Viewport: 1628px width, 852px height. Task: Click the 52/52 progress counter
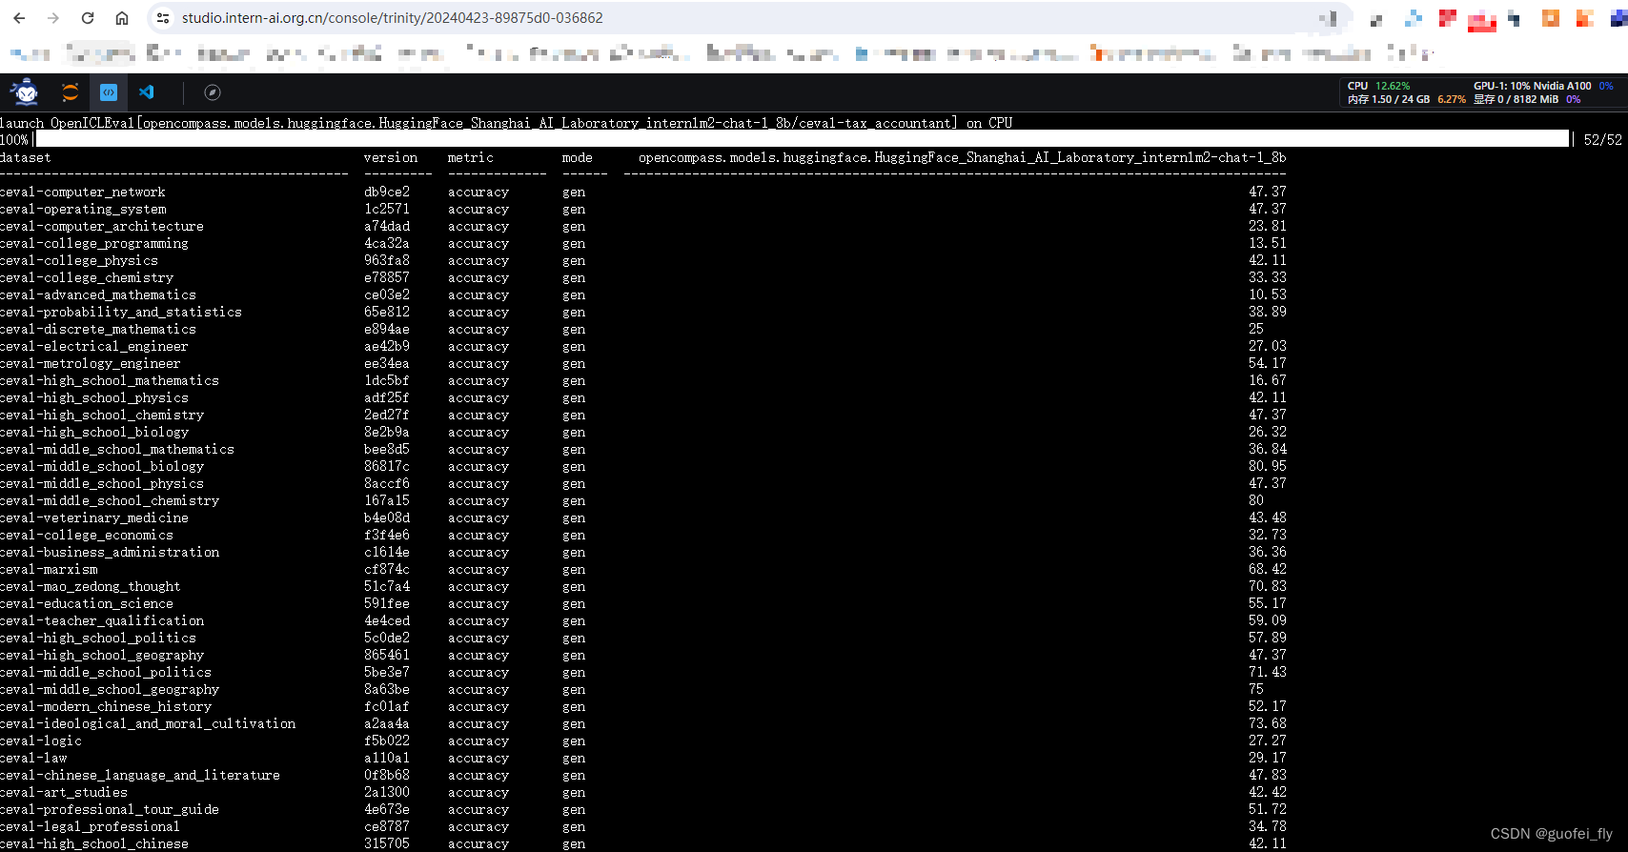point(1602,140)
